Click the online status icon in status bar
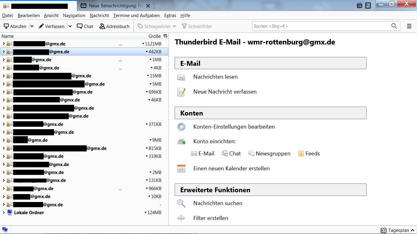417x234 pixels. (5, 230)
